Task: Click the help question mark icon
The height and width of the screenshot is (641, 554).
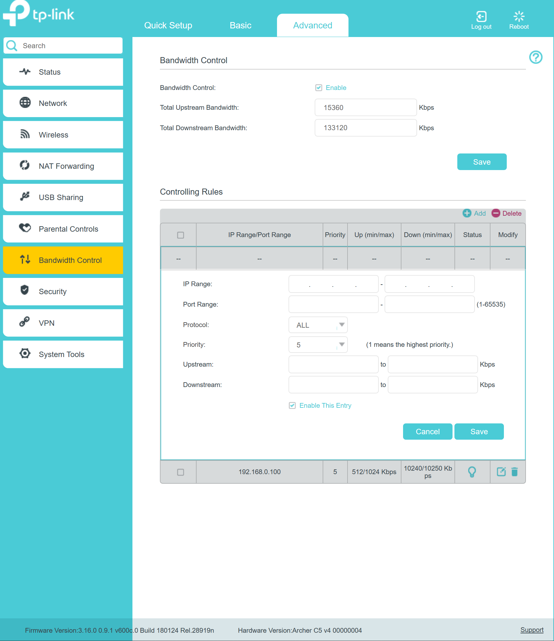Action: (x=535, y=57)
